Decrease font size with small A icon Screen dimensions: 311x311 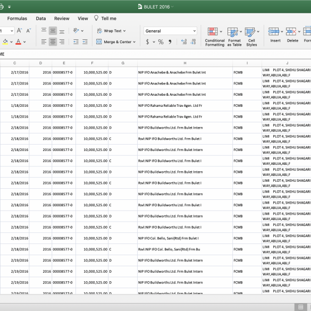tap(29, 30)
